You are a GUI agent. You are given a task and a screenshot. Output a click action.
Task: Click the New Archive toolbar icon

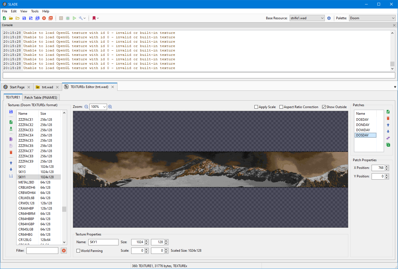[x=4, y=18]
